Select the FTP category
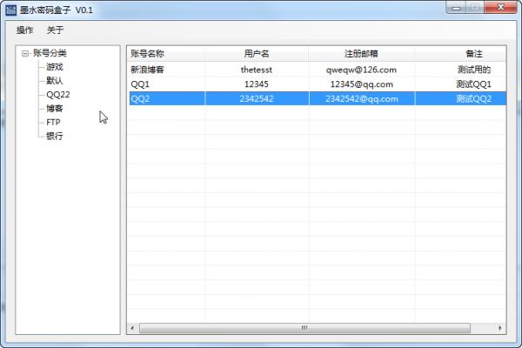Screen dimensions: 522x348 [54, 123]
